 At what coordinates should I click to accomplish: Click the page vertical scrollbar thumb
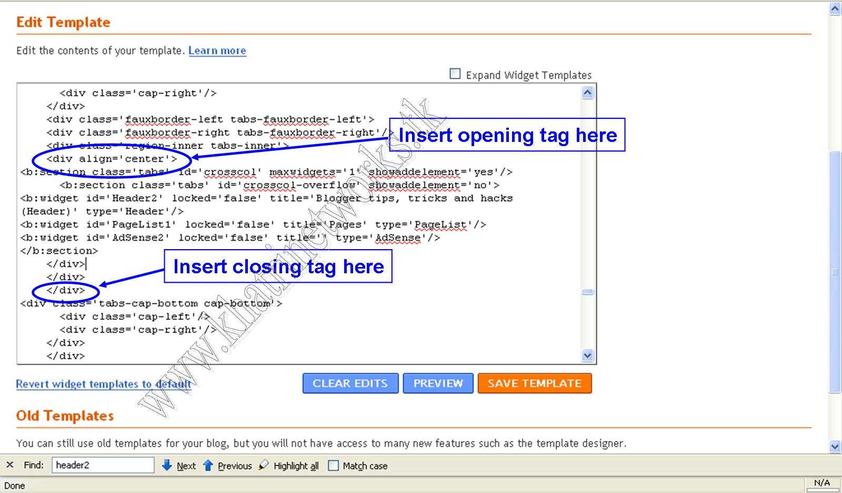pos(835,272)
